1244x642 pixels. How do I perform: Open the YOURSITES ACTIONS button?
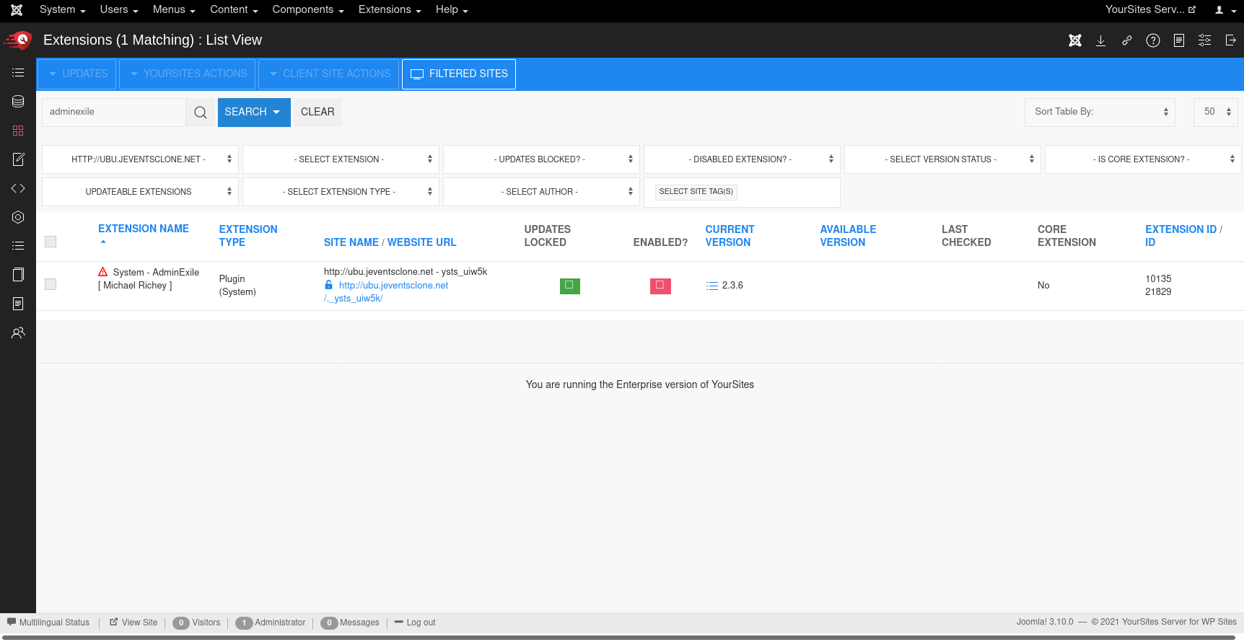pos(188,74)
